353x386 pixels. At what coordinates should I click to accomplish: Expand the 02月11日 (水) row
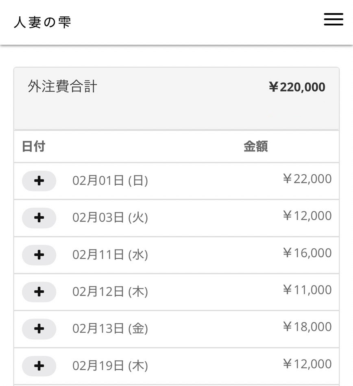tap(39, 255)
